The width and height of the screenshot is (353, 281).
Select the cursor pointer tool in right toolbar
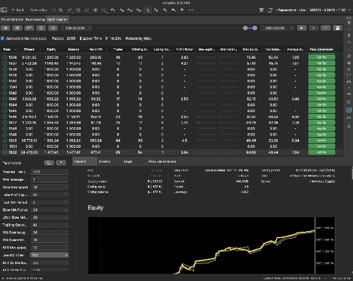click(349, 23)
